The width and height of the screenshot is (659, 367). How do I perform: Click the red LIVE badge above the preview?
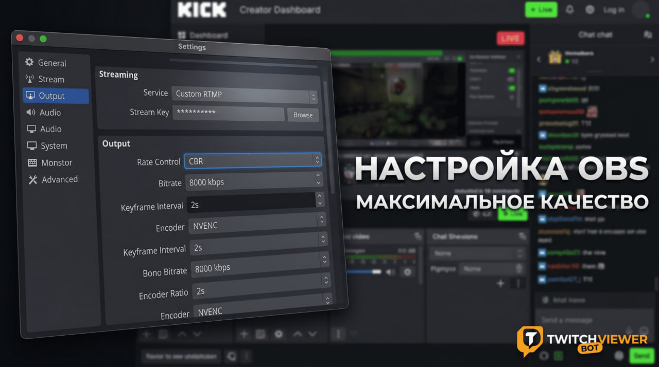tap(511, 39)
